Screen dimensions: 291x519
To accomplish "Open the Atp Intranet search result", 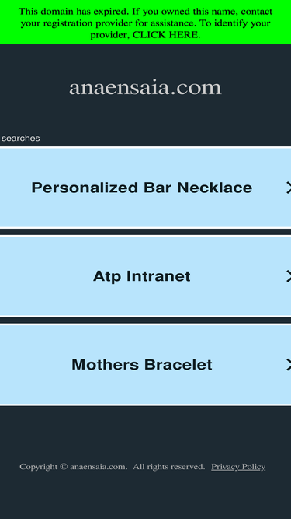I will pyautogui.click(x=146, y=276).
